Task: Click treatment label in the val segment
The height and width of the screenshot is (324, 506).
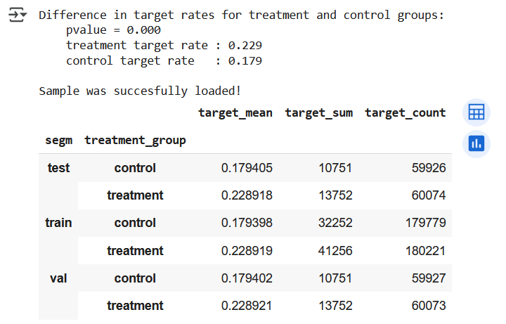Action: [x=135, y=306]
